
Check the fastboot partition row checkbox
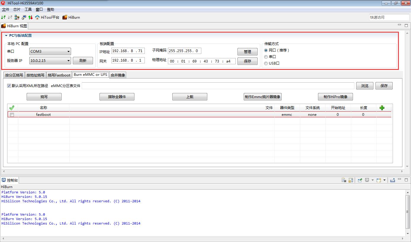(12, 115)
